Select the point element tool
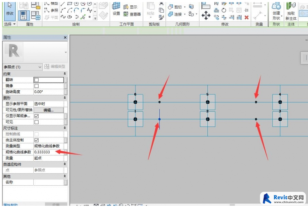This screenshot has width=308, height=207. point(90,17)
